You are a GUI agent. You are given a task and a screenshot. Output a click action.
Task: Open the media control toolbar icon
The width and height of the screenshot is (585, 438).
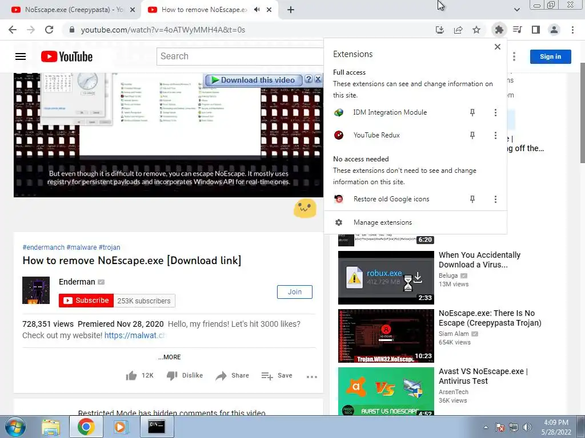point(518,30)
